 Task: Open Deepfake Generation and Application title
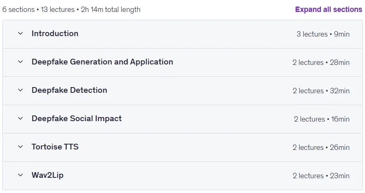102,62
